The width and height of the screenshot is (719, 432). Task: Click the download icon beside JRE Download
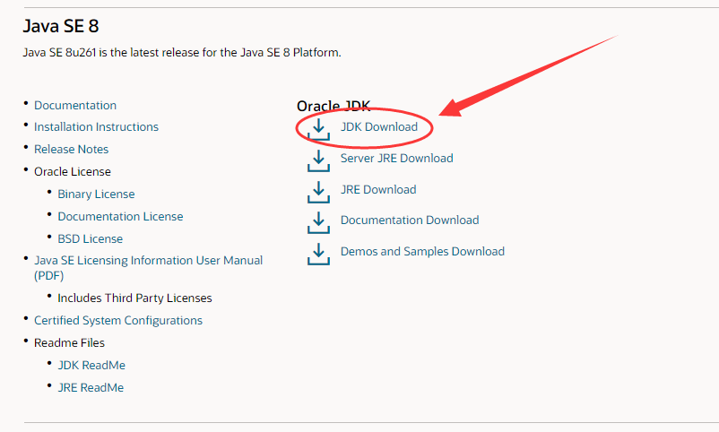[x=318, y=192]
